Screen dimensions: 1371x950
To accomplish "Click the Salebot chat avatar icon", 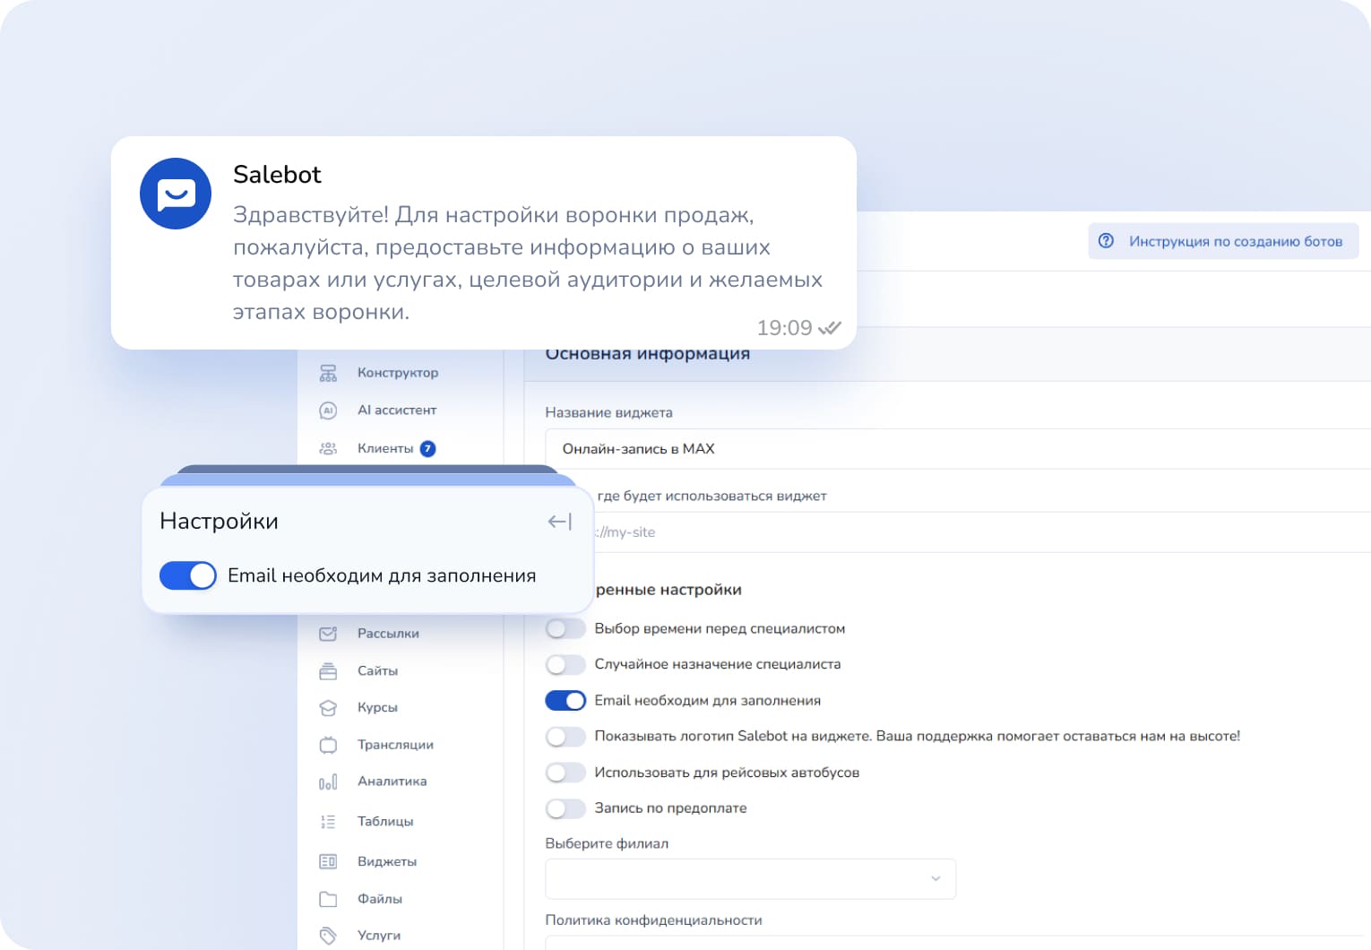I will click(176, 194).
